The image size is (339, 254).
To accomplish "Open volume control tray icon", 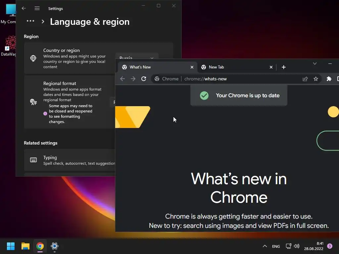I will 297,246.
